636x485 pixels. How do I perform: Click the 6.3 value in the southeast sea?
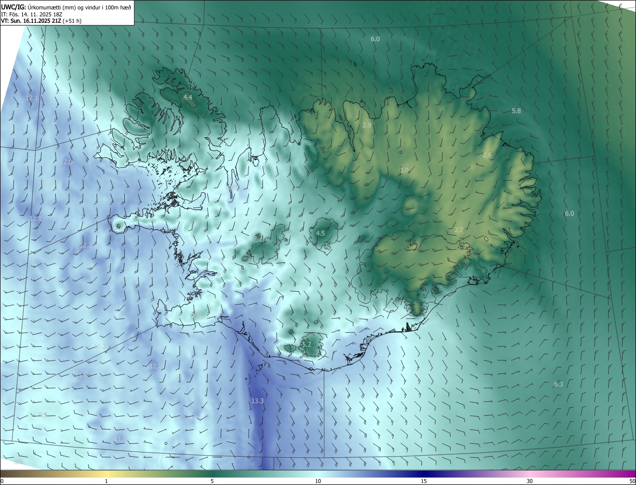[x=558, y=384]
